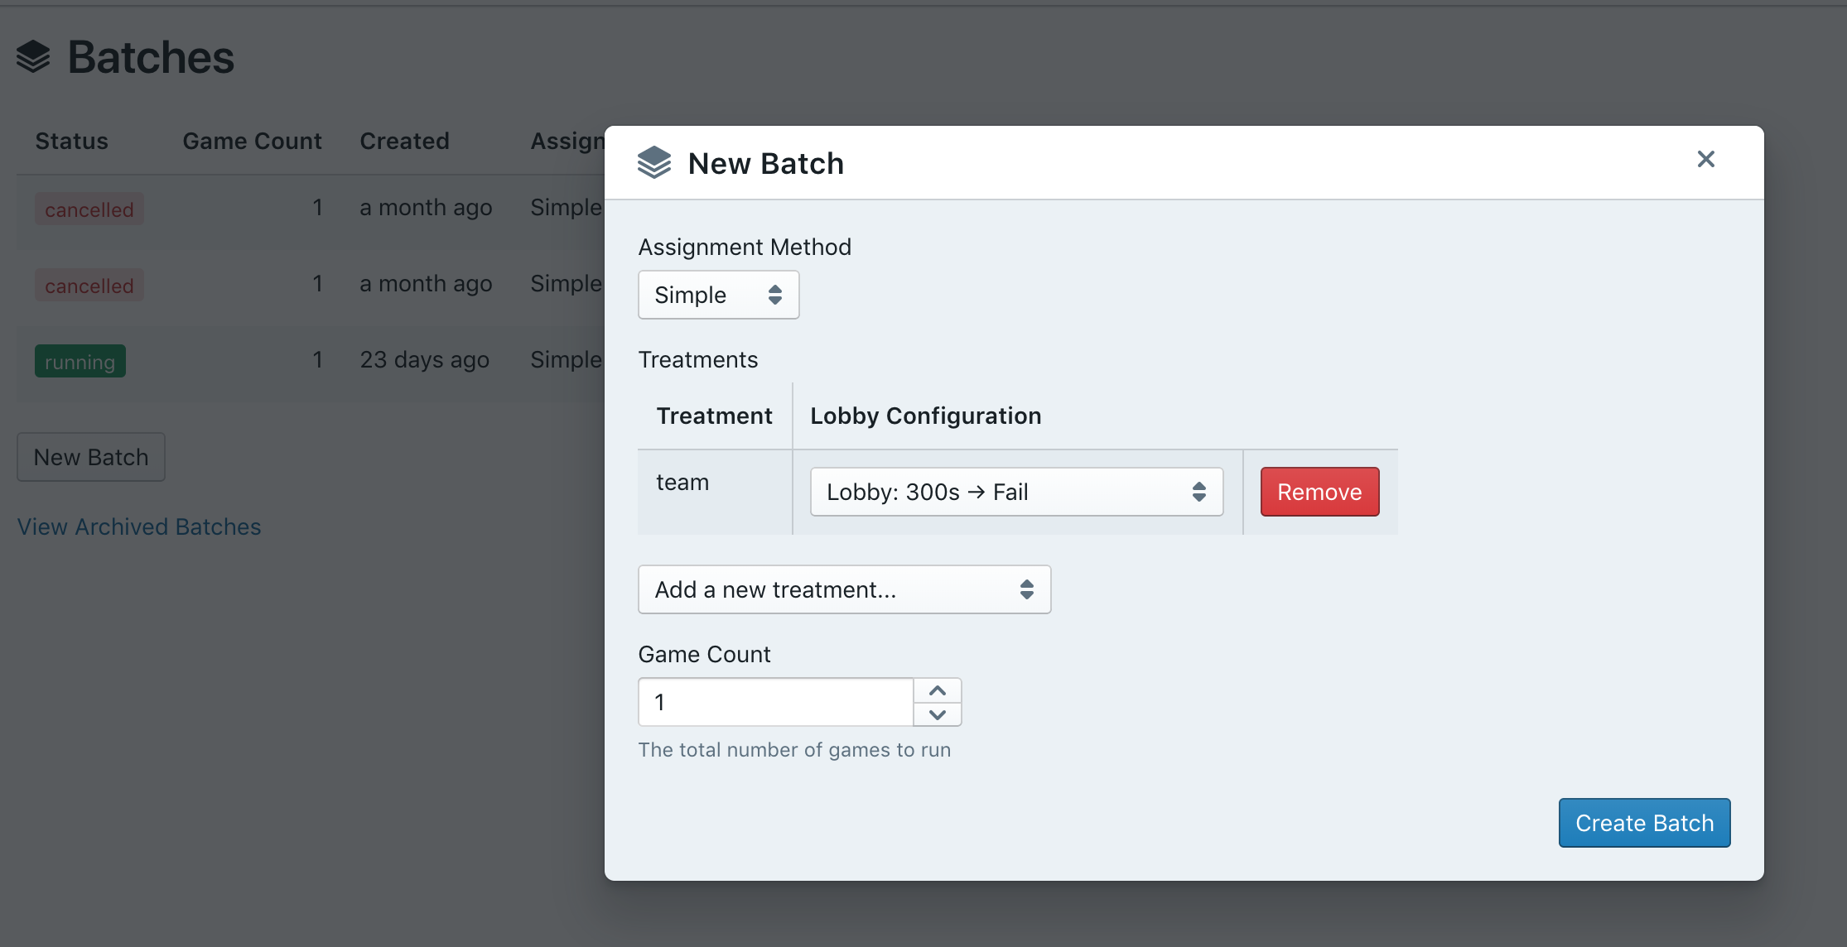Open the Assignment Method Simple dropdown

click(x=718, y=295)
